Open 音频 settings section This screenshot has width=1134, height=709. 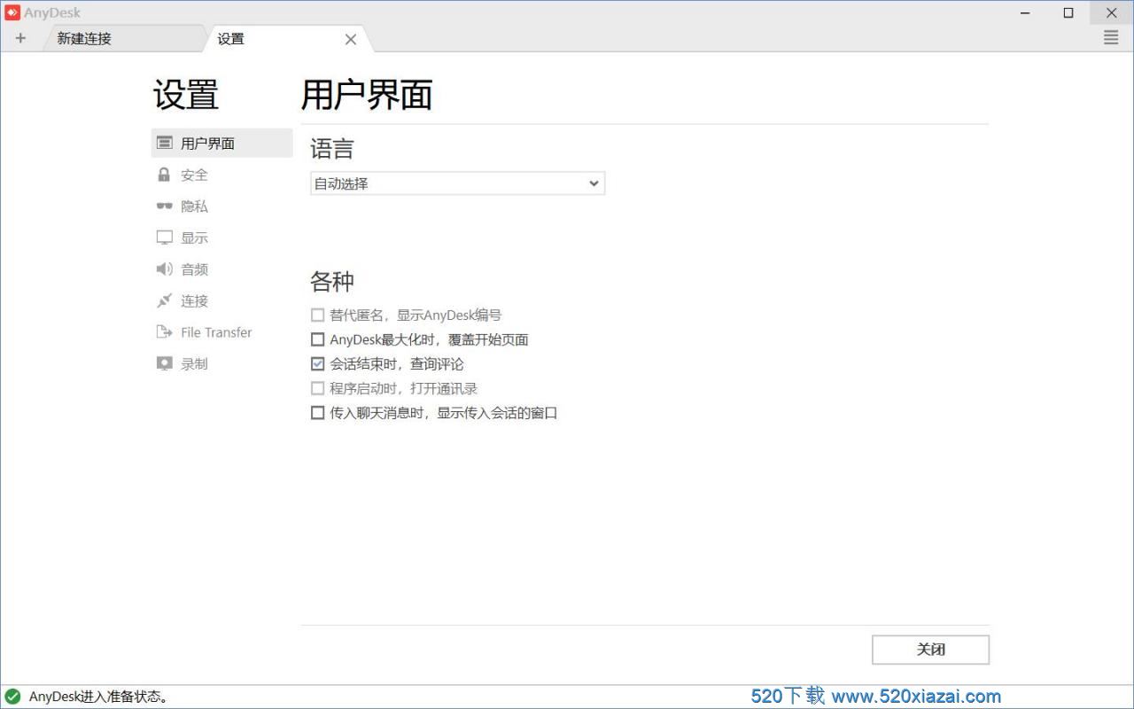tap(221, 269)
